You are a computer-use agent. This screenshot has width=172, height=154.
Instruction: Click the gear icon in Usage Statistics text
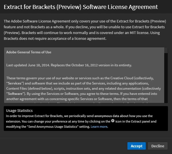tap(113, 121)
